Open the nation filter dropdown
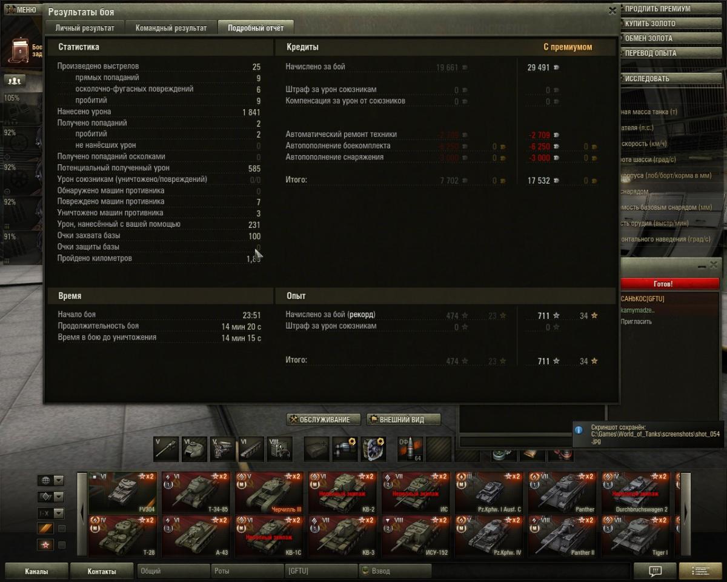This screenshot has width=727, height=582. pos(51,481)
